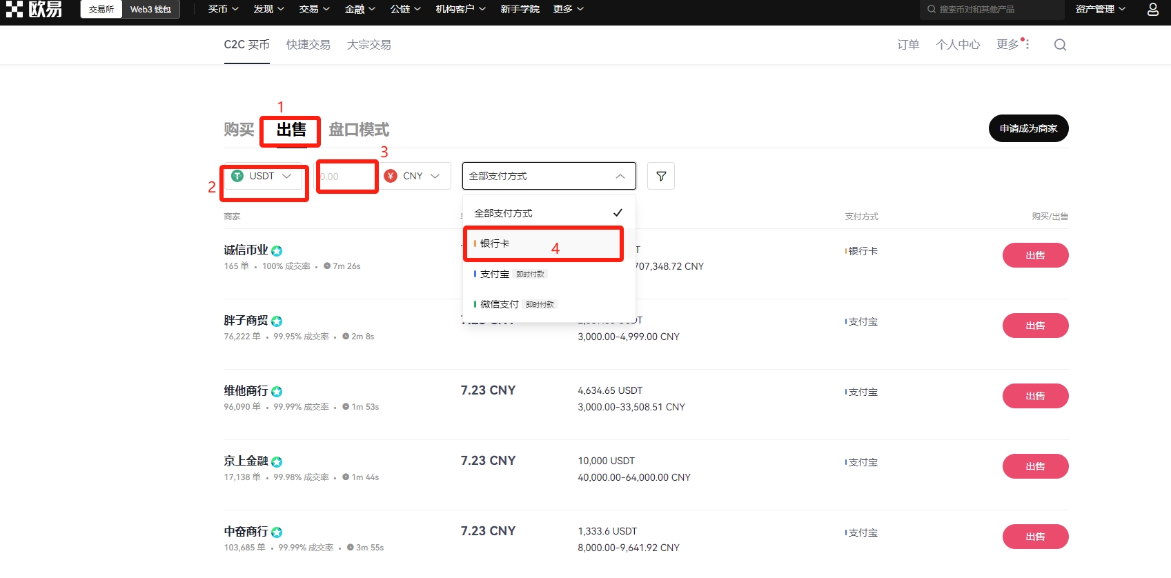Switch to the 大宗交易 tab
Viewport: 1171px width, 578px height.
369,45
